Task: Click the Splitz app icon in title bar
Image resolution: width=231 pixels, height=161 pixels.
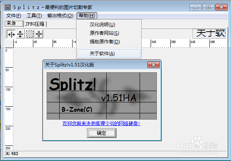Action: [7, 7]
